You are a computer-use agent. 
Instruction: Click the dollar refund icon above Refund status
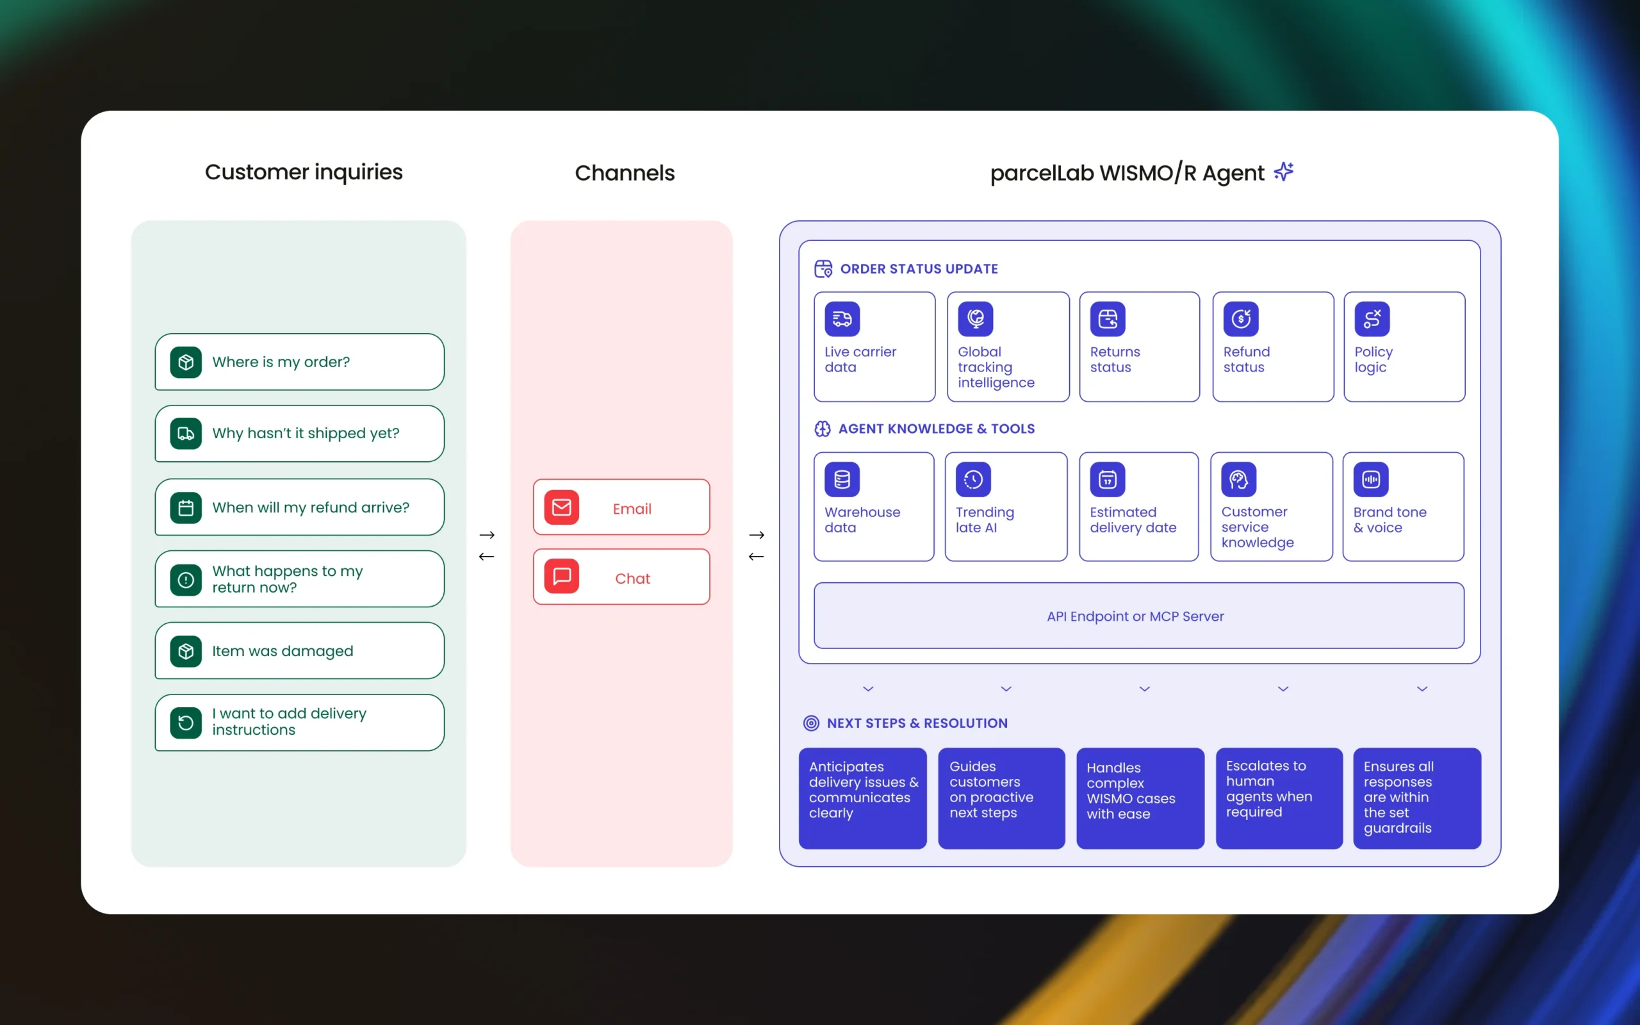point(1241,318)
